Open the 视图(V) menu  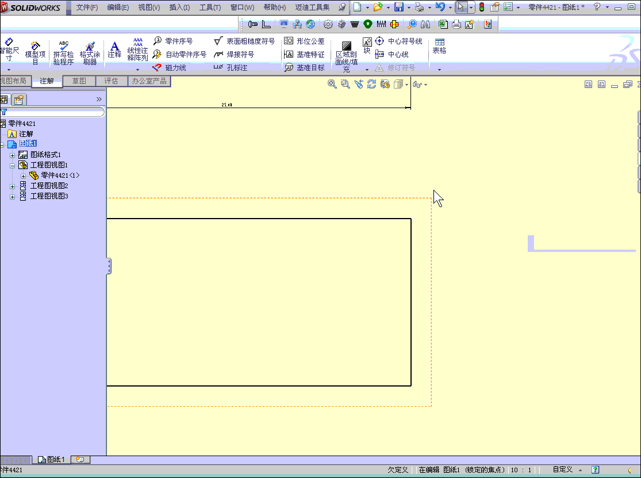click(x=149, y=7)
